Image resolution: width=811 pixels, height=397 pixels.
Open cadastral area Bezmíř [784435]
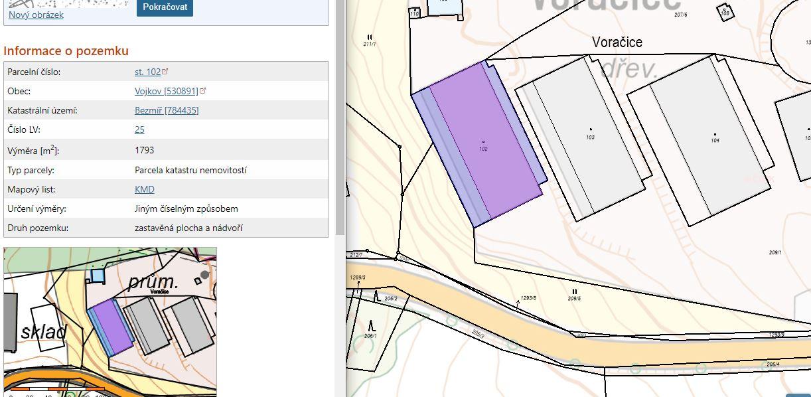[166, 110]
